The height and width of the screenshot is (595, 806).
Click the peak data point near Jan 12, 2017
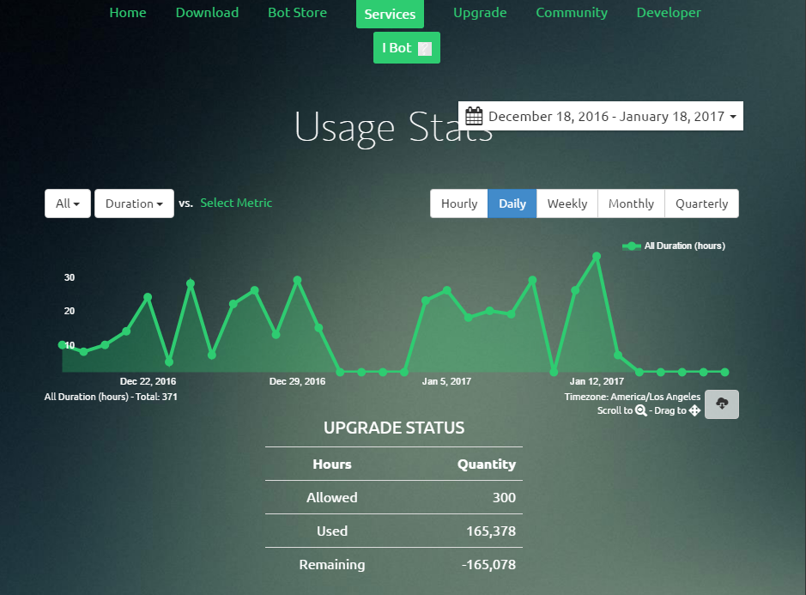pos(597,256)
